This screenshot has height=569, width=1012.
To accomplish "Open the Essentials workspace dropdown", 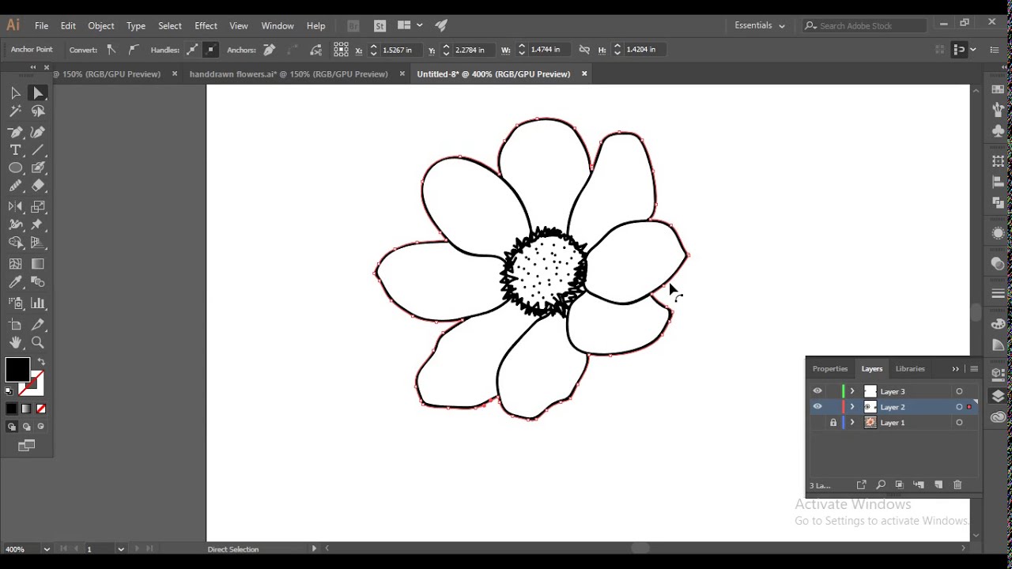I will pos(760,25).
